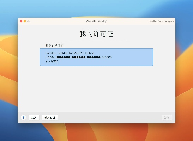Click the greyed-out button at bottom right

coord(167,117)
